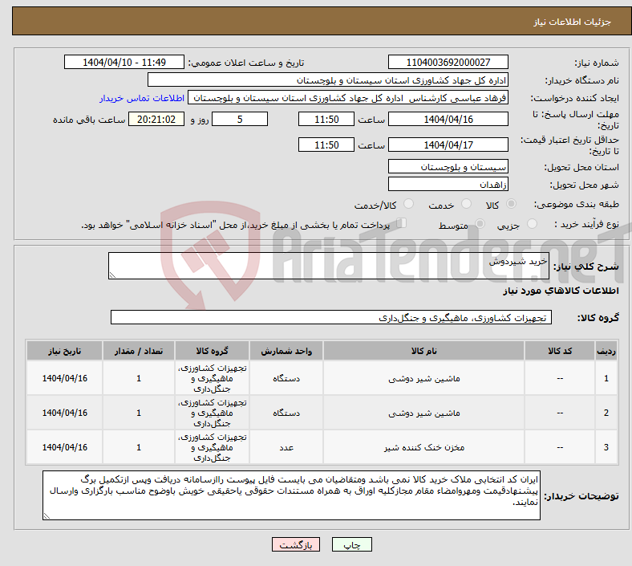
Task: Open the اطلاعات تماس خریدار link
Action: tap(142, 98)
